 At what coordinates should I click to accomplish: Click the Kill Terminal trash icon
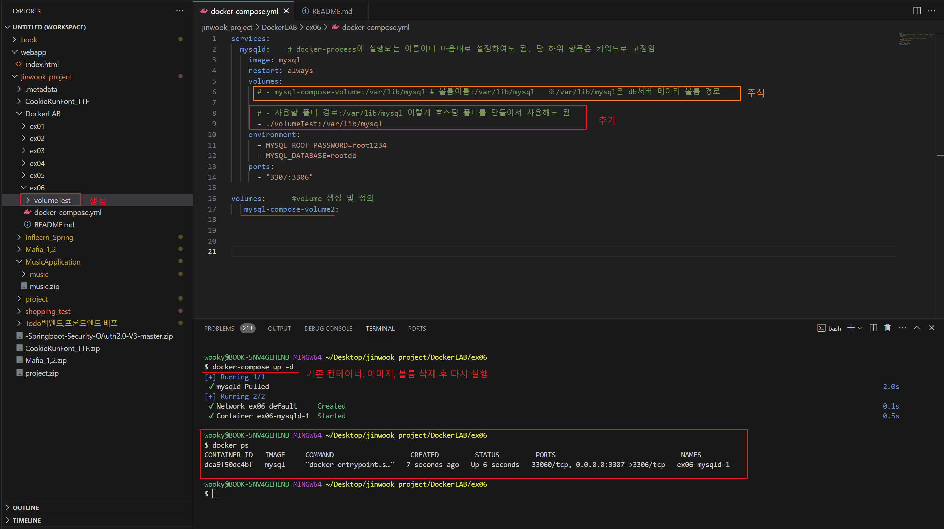click(887, 328)
